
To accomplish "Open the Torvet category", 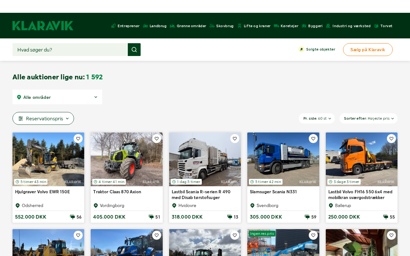I will point(383,26).
